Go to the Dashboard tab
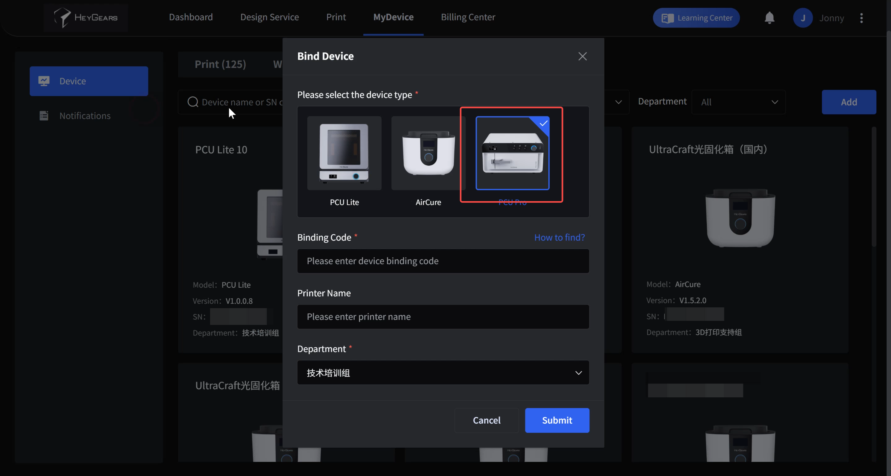 click(191, 17)
